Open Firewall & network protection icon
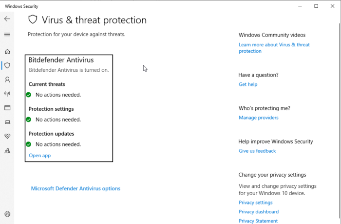The width and height of the screenshot is (341, 224). [7, 94]
